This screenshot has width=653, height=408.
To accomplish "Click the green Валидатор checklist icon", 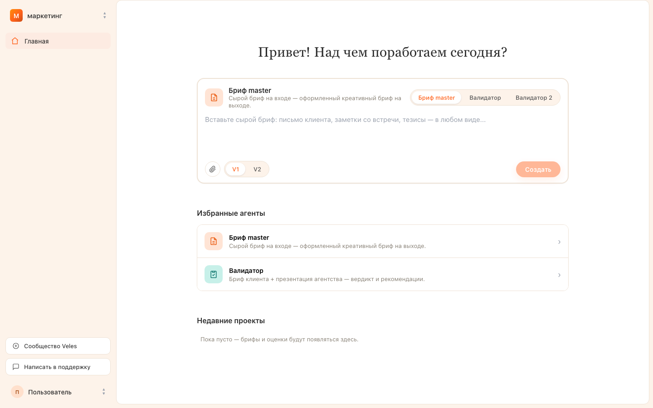I will (214, 274).
